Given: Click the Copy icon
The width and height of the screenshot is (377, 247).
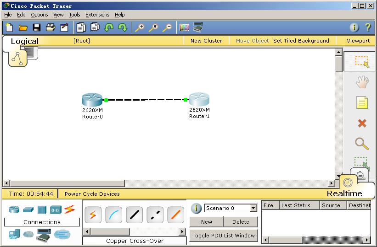Looking at the screenshot, I should pos(81,27).
